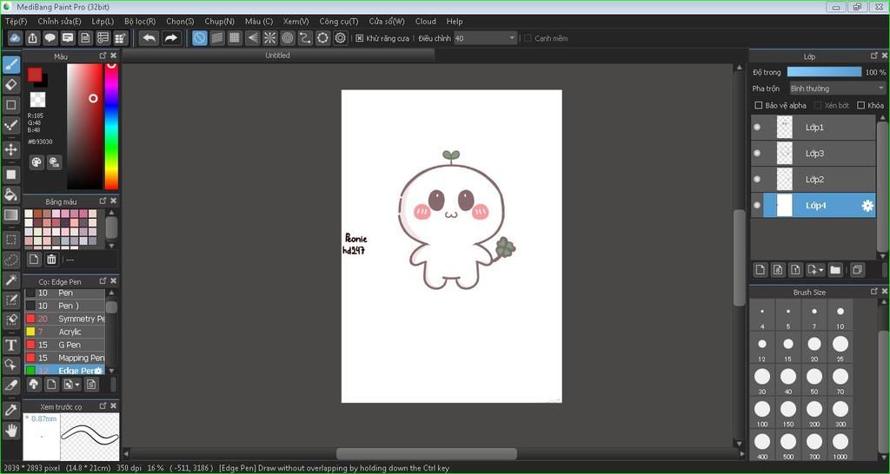Open the Bộ lọc(R) menu
The image size is (890, 474).
140,21
